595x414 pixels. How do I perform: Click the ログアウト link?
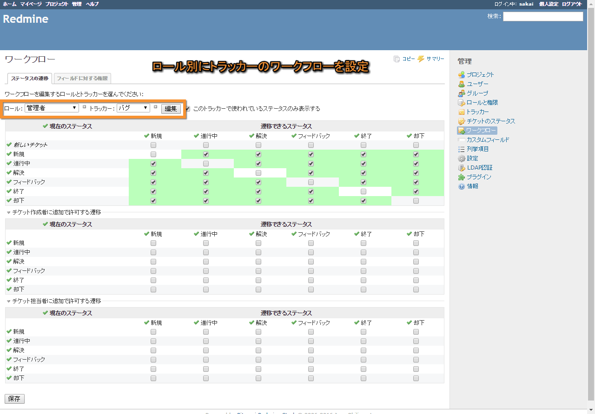(x=572, y=4)
